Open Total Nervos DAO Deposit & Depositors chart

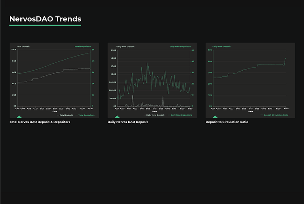(x=54, y=79)
